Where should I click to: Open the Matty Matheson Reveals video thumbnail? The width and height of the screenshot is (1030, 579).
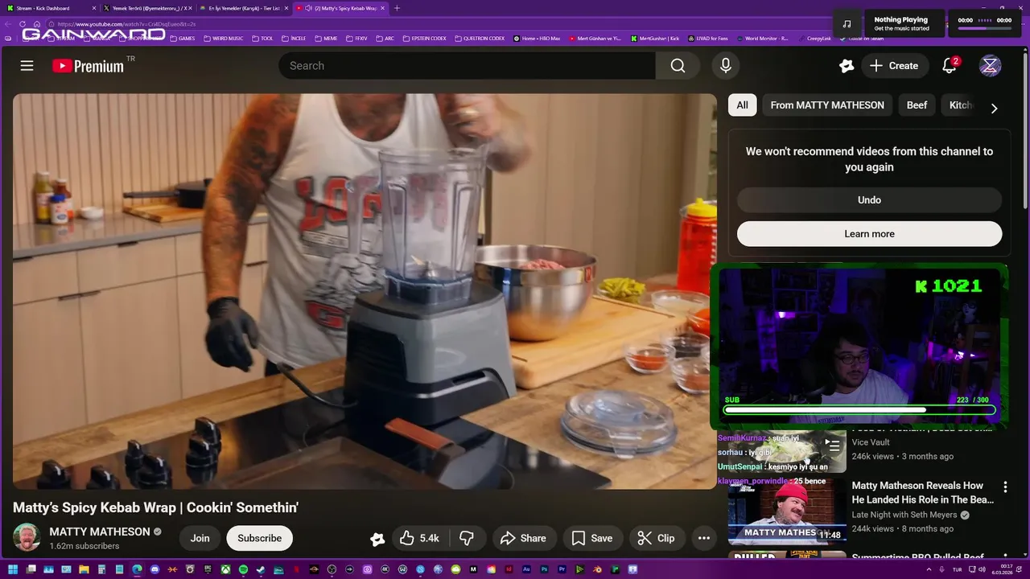[787, 511]
